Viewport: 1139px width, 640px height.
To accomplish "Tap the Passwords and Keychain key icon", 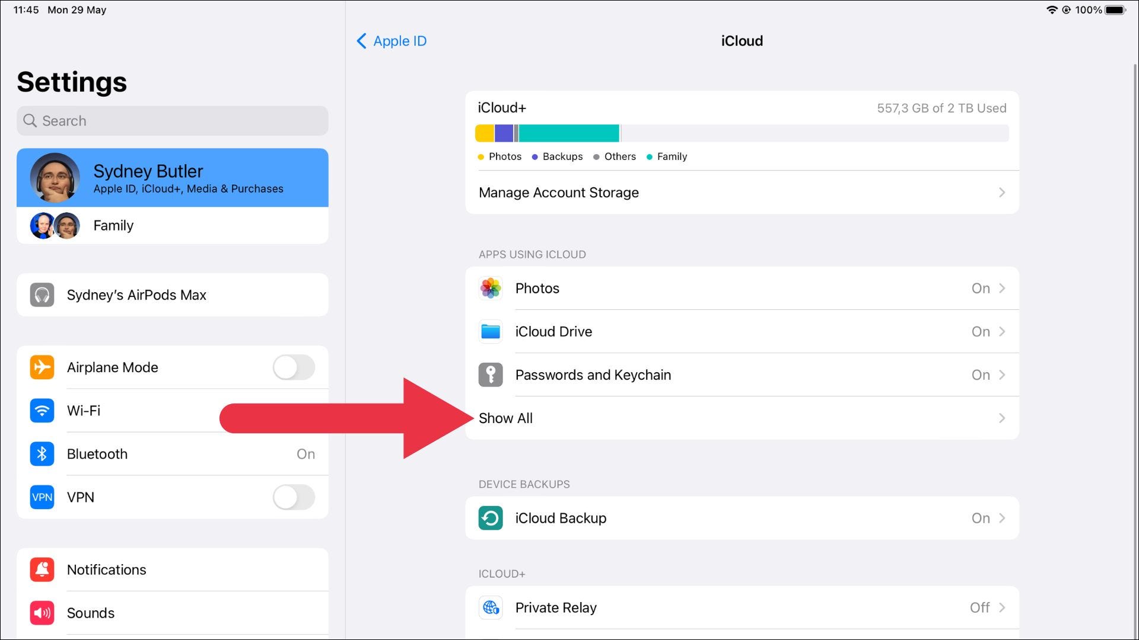I will [491, 375].
